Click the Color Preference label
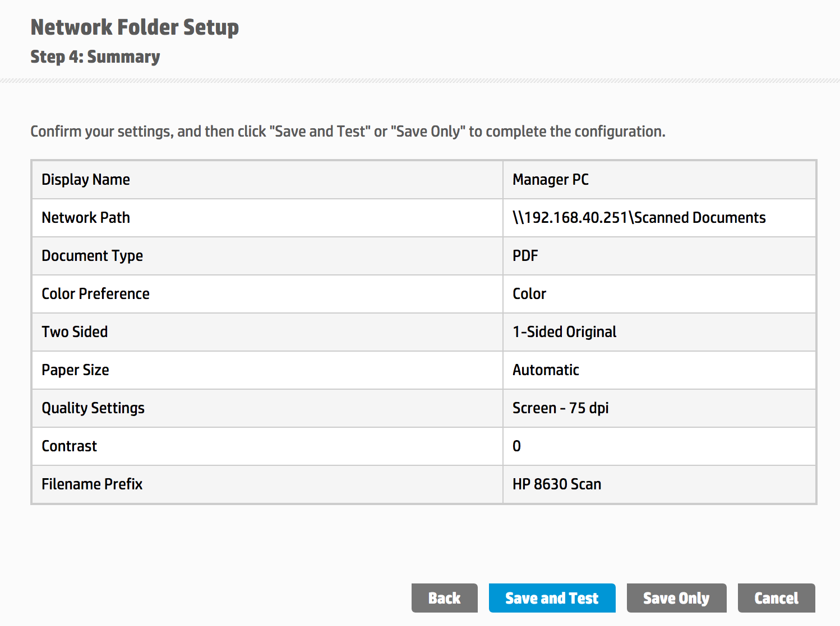Screen dimensions: 840x626 pos(96,294)
